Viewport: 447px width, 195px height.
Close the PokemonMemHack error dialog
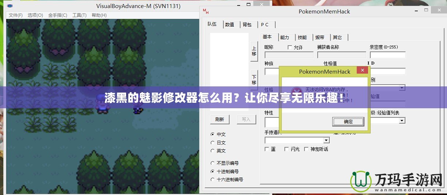[x=362, y=70]
